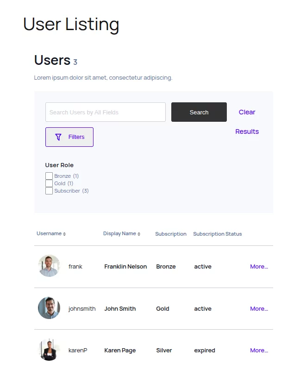
Task: Select the johnsmith username text
Action: 82,309
